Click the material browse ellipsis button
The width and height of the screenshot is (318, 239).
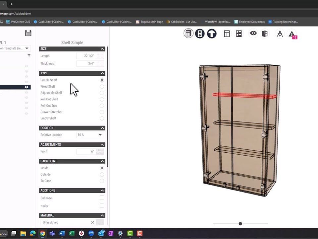pos(100,222)
